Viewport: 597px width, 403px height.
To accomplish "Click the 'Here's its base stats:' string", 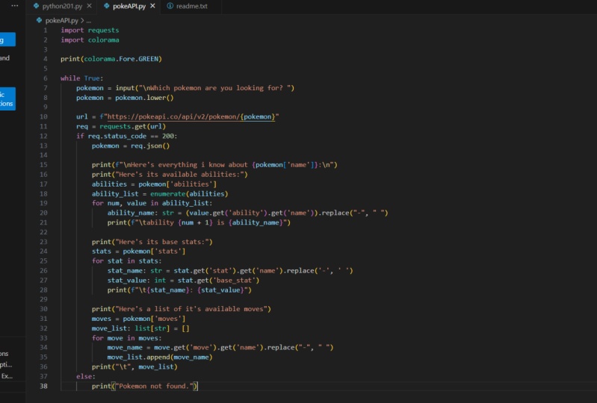I will (162, 242).
